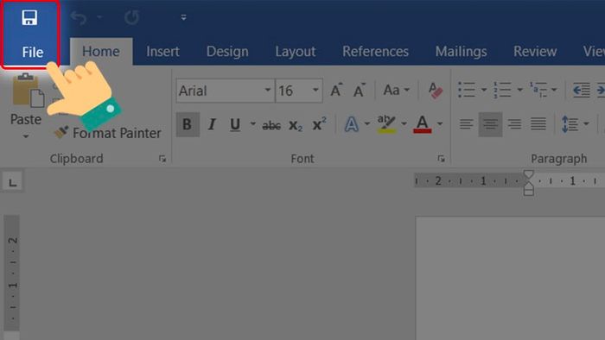Toggle Superscript formatting
Image resolution: width=605 pixels, height=340 pixels.
319,124
